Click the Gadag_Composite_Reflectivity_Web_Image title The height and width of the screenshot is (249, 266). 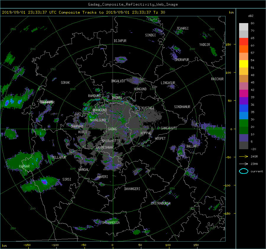(133, 4)
